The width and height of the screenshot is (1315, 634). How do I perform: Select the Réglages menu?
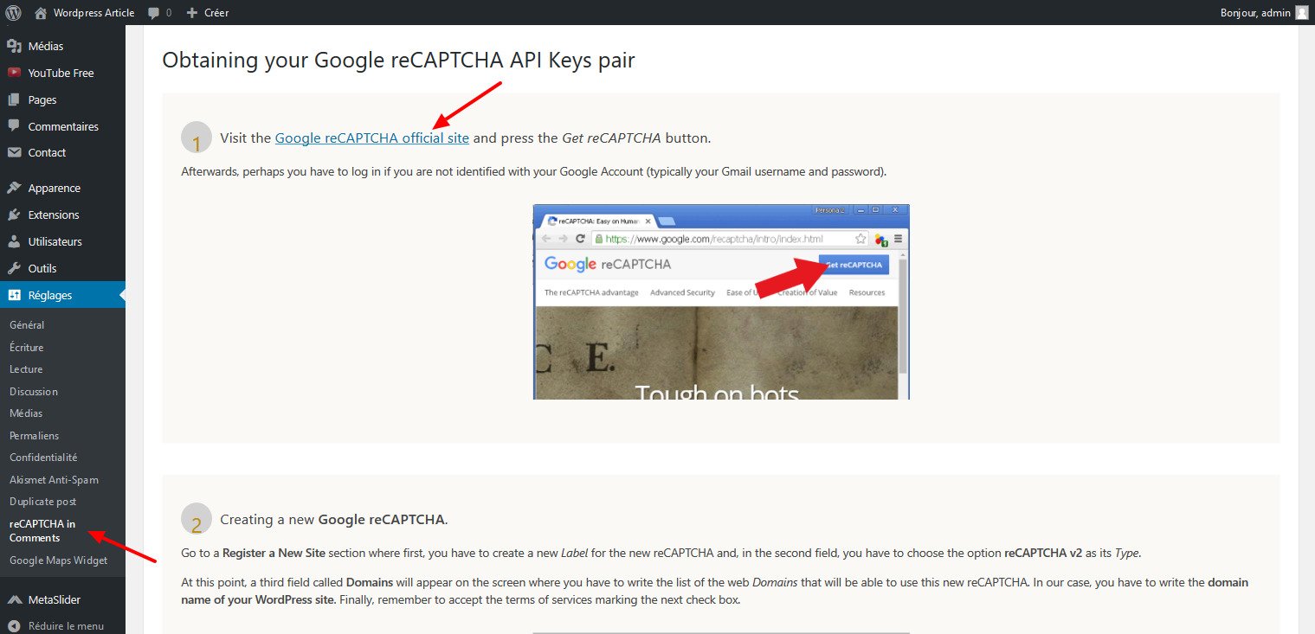pyautogui.click(x=62, y=295)
